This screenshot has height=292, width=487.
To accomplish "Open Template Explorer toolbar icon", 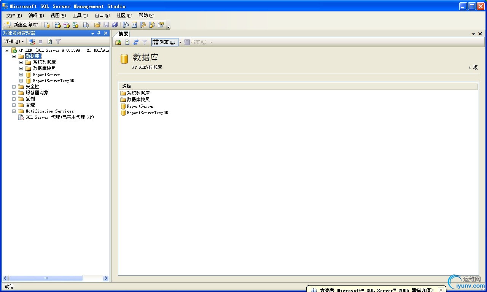I will pos(152,25).
